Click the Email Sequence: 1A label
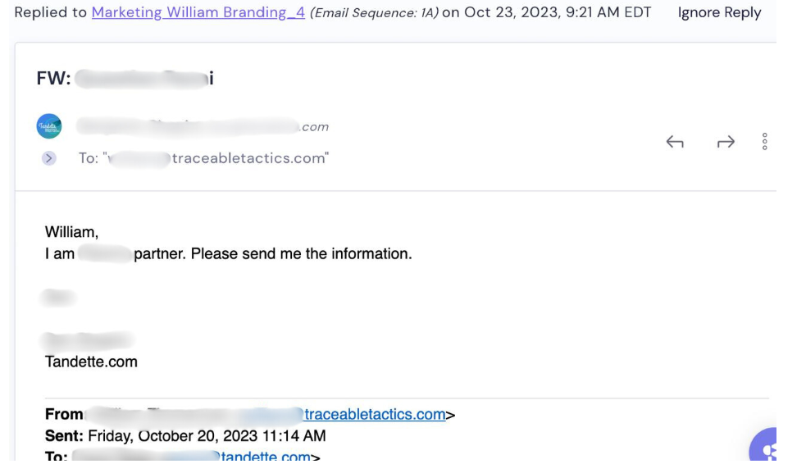Screen dimensions: 806x473 374,13
